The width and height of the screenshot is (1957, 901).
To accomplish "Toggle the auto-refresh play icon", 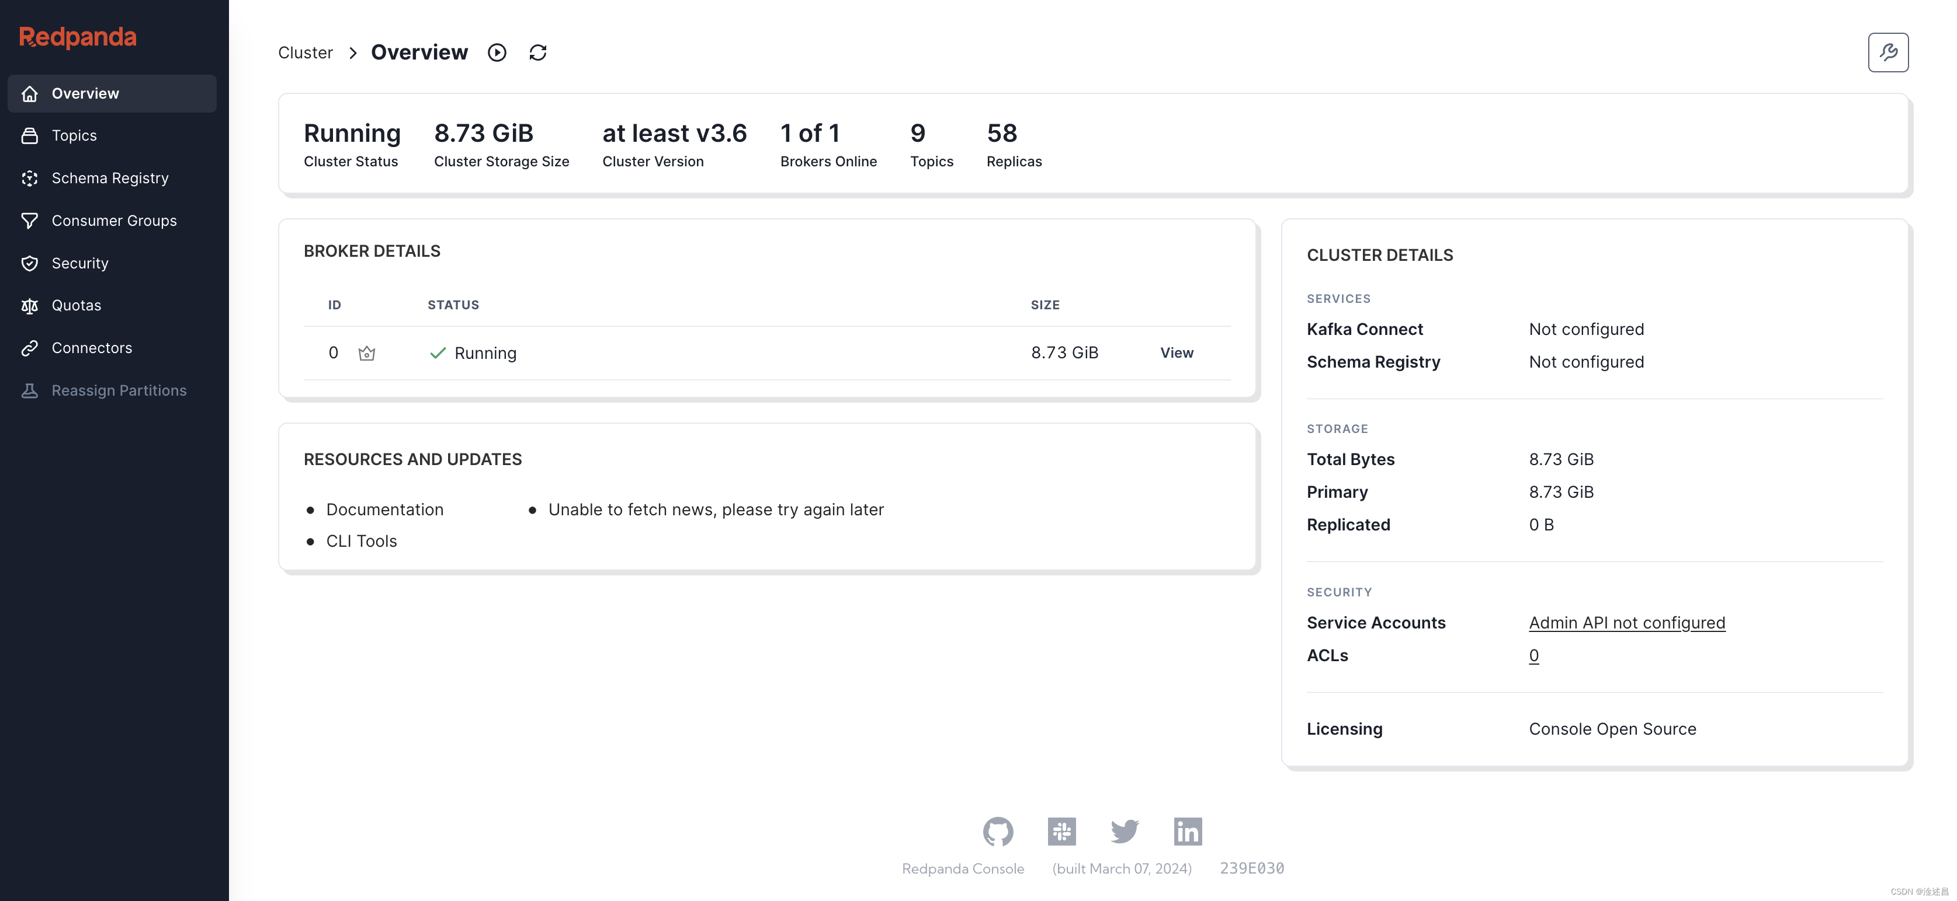I will click(x=497, y=53).
